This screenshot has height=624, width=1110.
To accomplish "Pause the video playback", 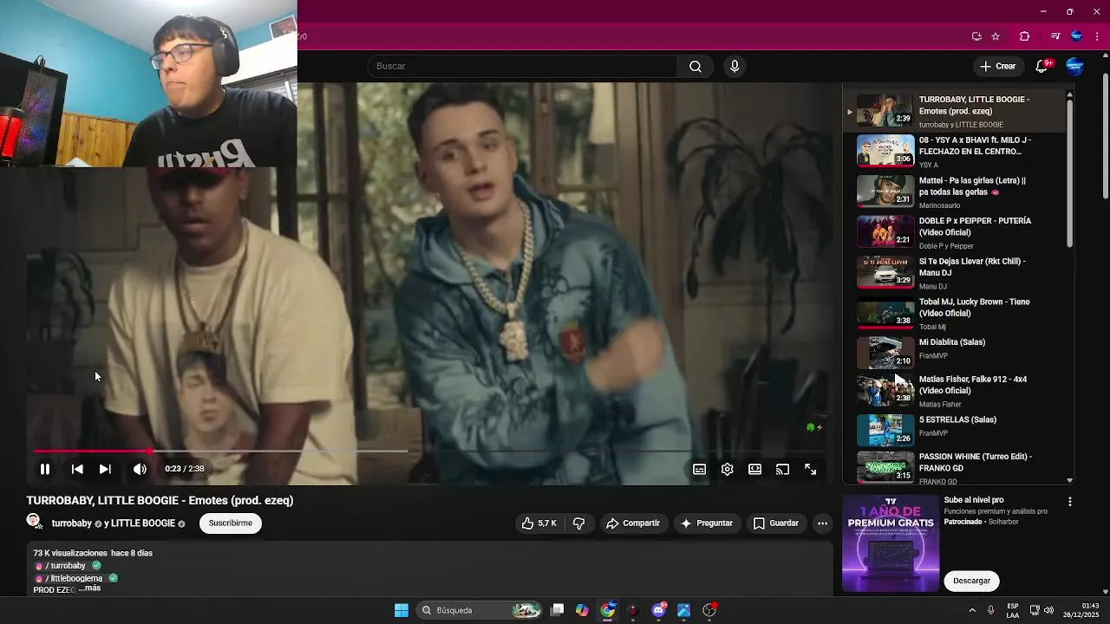I will click(x=45, y=469).
